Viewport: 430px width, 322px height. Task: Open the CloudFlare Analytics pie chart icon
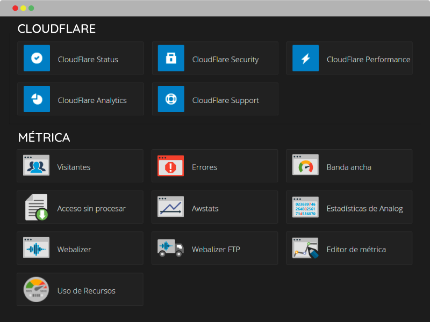[37, 99]
